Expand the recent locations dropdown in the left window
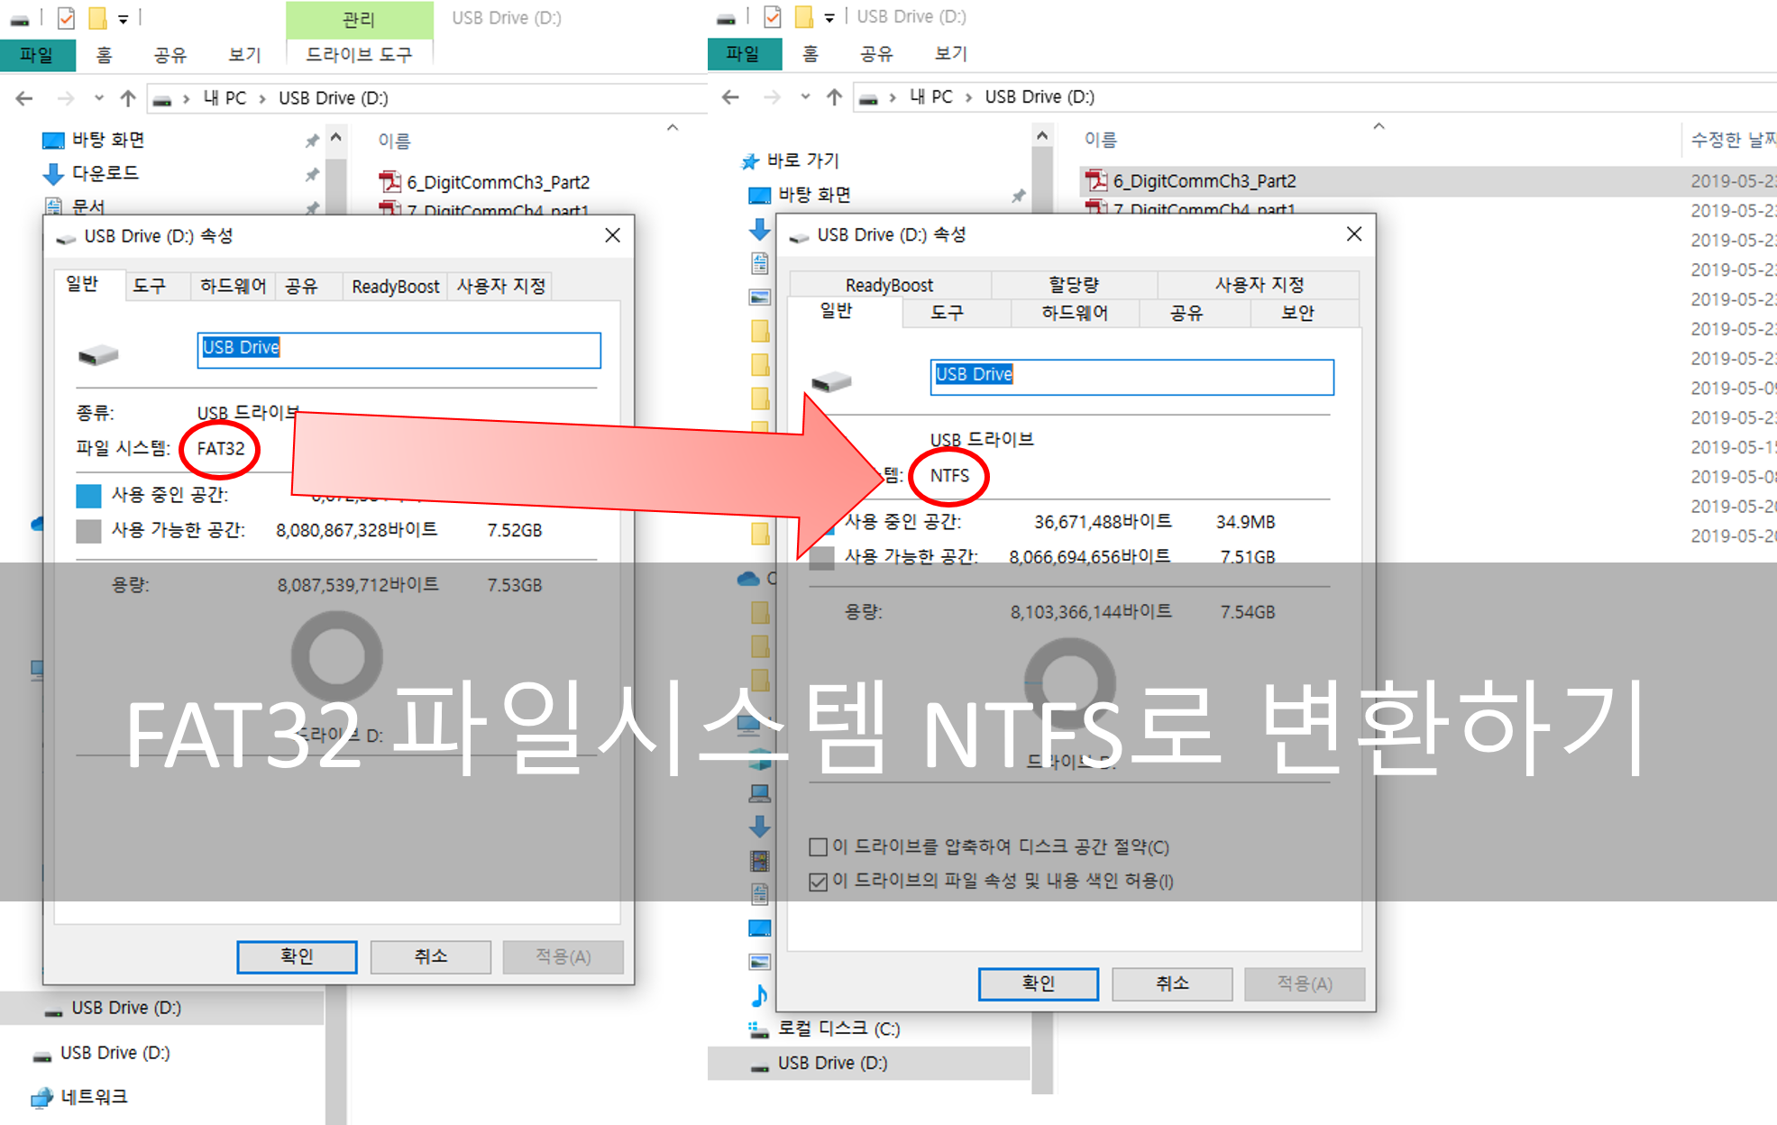This screenshot has height=1125, width=1777. point(99,98)
